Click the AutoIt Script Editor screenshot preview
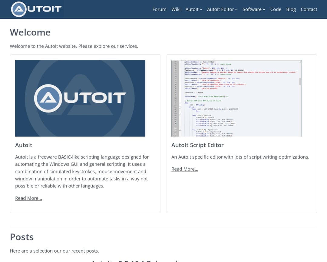Screen dimensions: 327x262 [236, 98]
